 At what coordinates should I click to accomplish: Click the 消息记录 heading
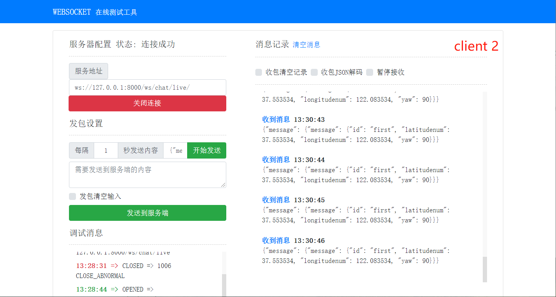click(272, 44)
